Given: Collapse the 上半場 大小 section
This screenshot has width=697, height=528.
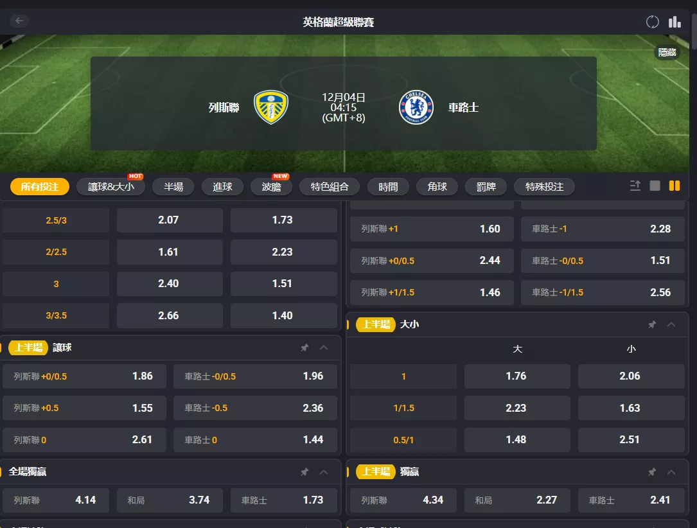Looking at the screenshot, I should point(671,325).
